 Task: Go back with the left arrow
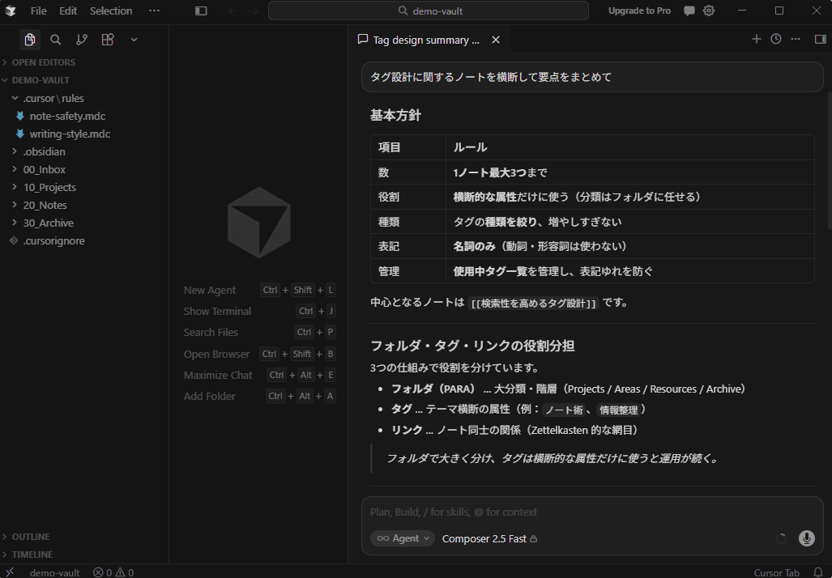coord(233,11)
